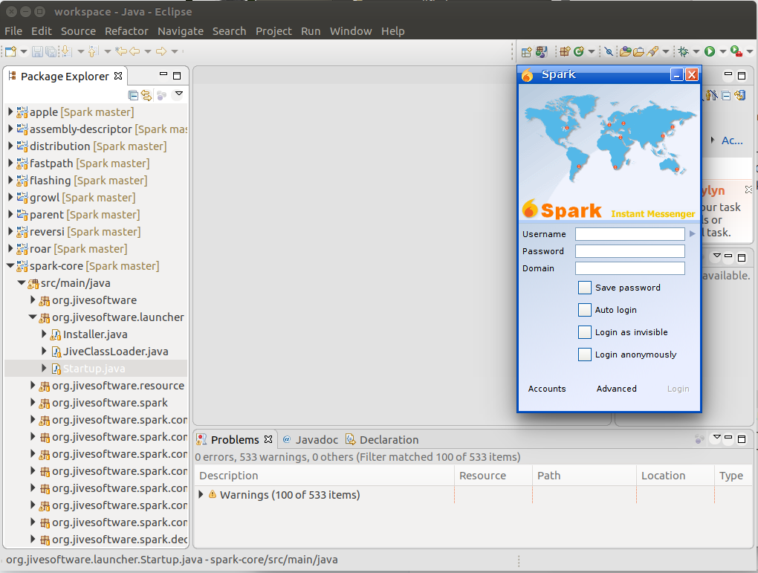Minimize the Package Explorer view
758x573 pixels.
click(163, 74)
